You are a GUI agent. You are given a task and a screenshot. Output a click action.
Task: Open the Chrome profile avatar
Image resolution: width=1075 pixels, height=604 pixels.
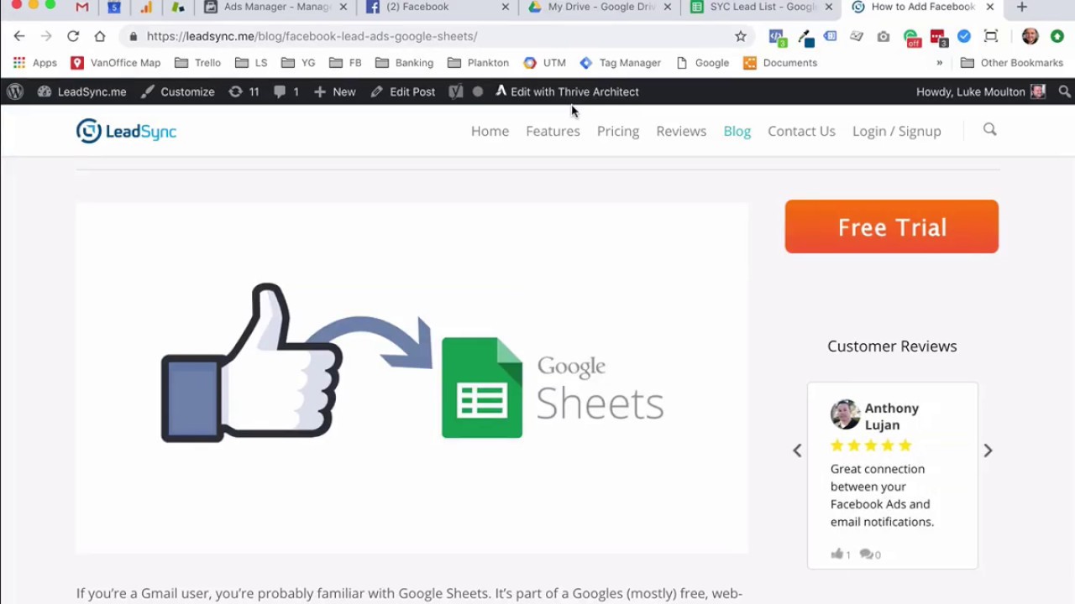pyautogui.click(x=1030, y=36)
